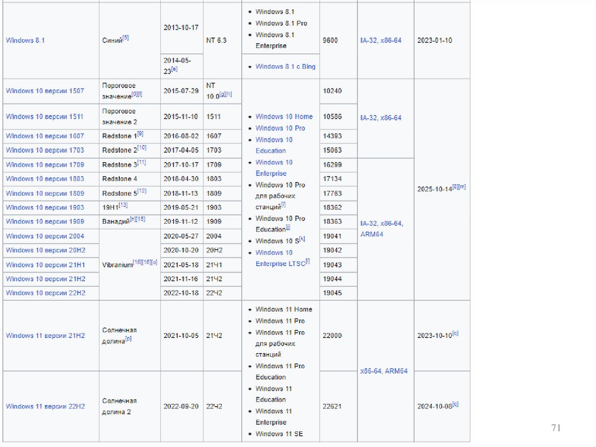Open Windows 10 версии 1511 link
This screenshot has width=596, height=447.
[x=44, y=117]
